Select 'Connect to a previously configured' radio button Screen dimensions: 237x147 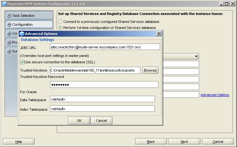pyautogui.click(x=60, y=21)
